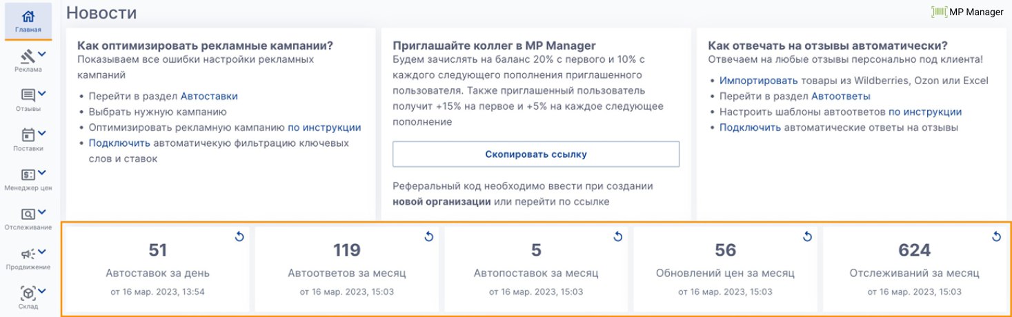Open the Реклама section icon

point(28,56)
